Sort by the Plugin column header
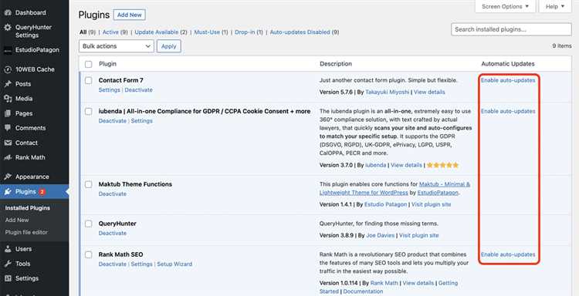The image size is (579, 296). point(107,64)
